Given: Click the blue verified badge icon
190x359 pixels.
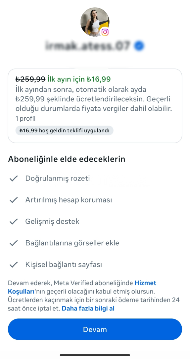Looking at the screenshot, I should point(139,46).
